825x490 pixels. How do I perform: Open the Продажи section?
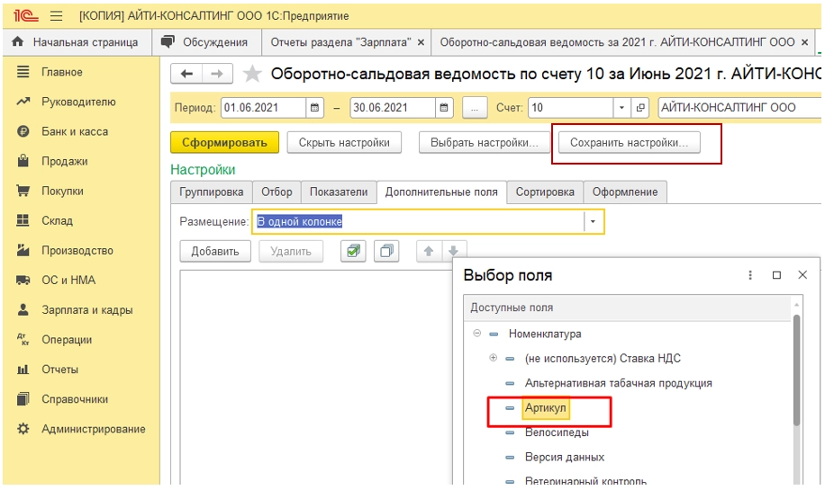point(65,161)
